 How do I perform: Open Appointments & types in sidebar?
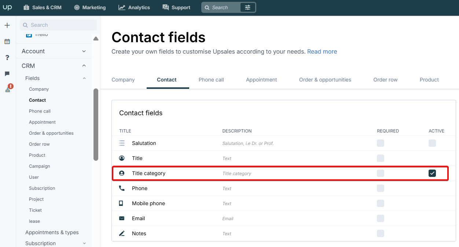(x=52, y=232)
